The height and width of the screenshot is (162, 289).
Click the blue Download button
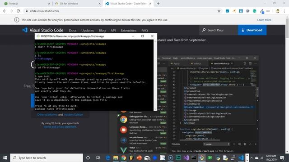click(x=252, y=30)
